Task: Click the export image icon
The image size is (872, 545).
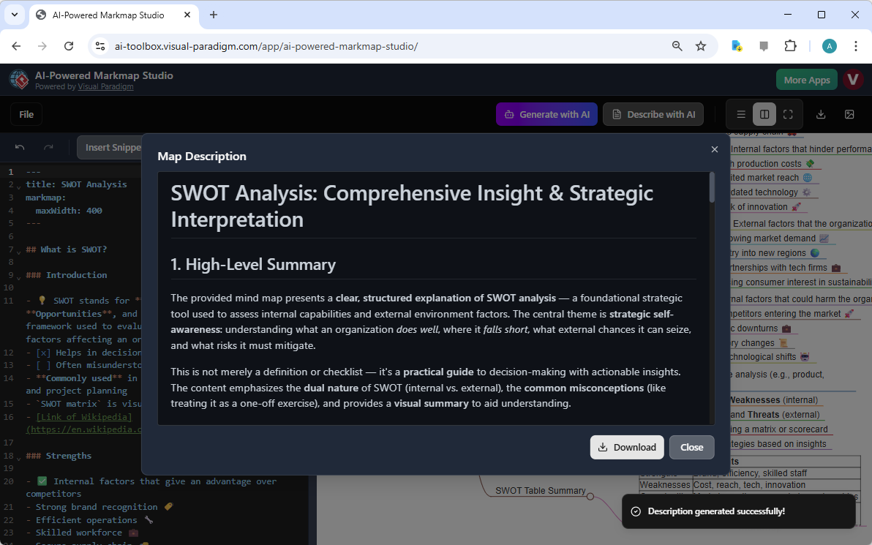Action: [x=849, y=114]
